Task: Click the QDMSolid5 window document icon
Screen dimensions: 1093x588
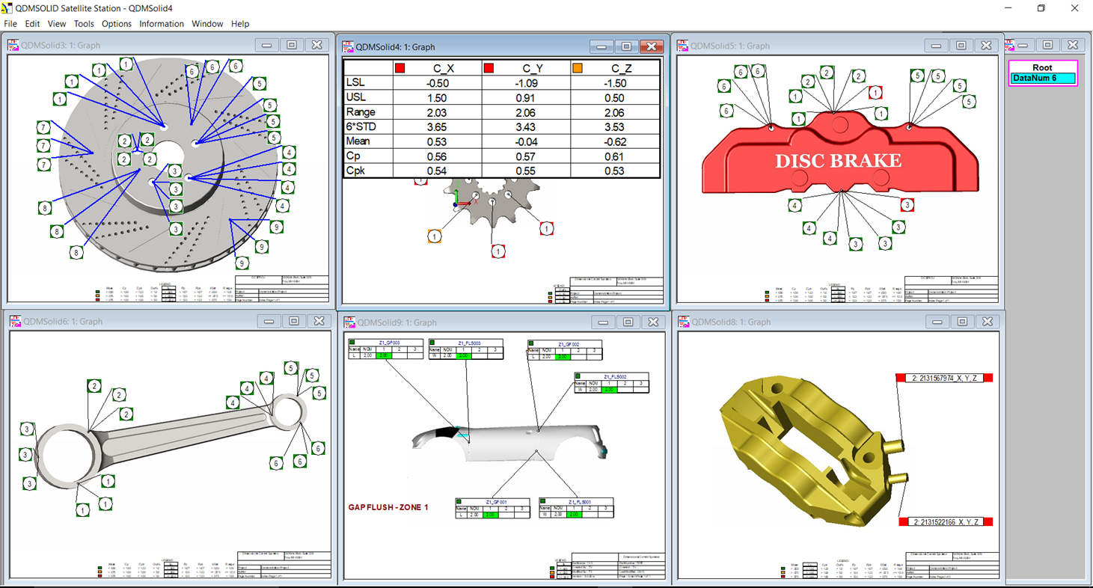Action: pyautogui.click(x=683, y=46)
